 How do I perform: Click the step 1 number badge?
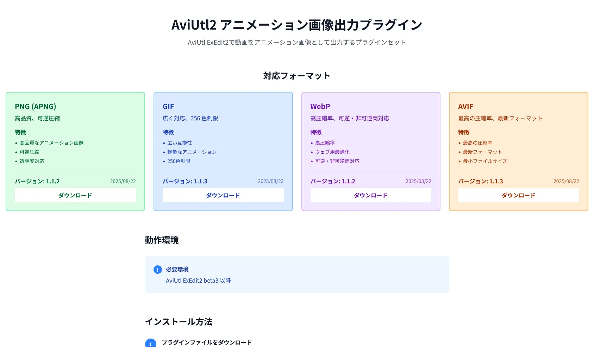tap(150, 343)
